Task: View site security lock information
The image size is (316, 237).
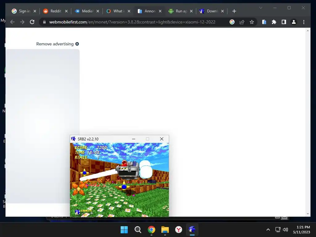Action: [44, 22]
